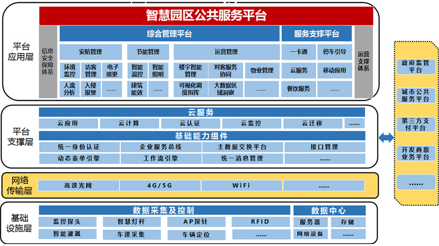
Task: Select the 4G/5G network box
Action: [159, 185]
